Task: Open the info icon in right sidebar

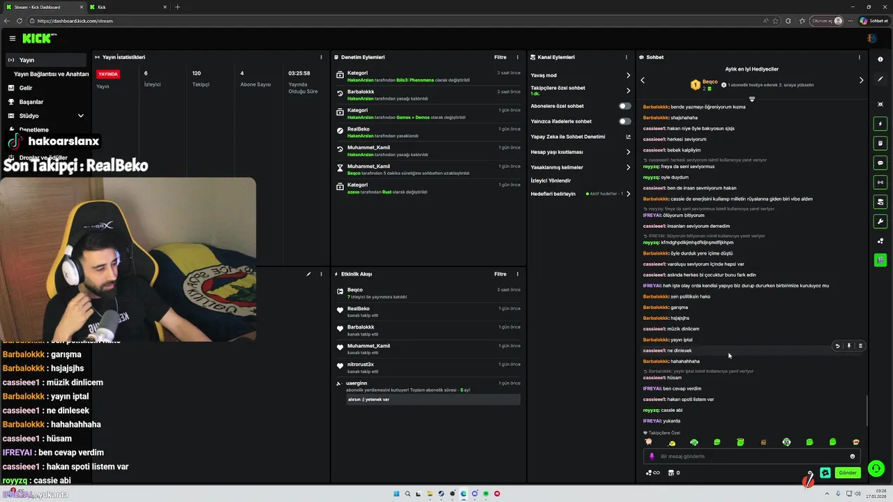Action: pyautogui.click(x=880, y=59)
